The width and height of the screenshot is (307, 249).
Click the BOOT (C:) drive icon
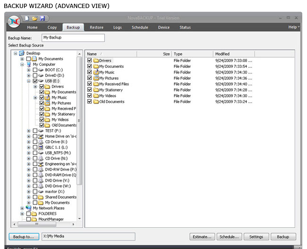(41, 70)
